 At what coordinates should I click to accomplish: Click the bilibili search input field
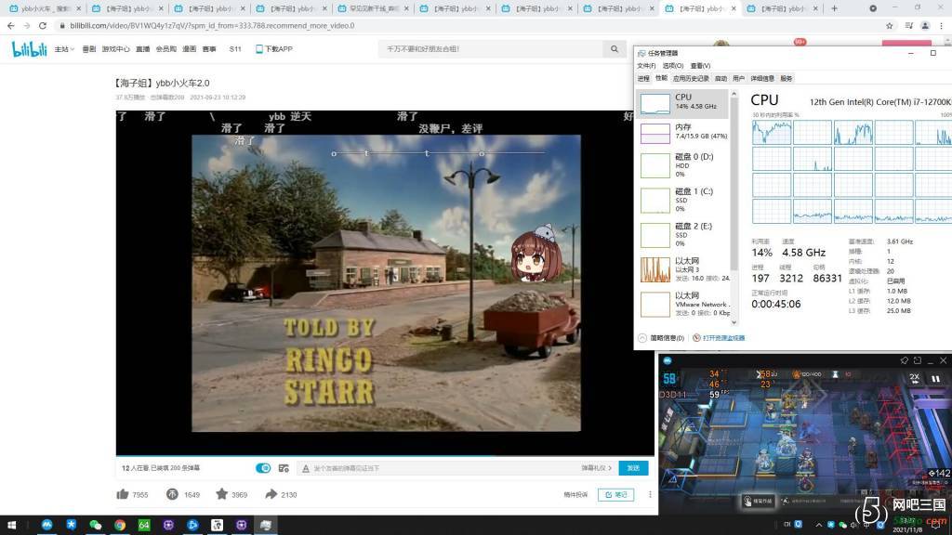tap(492, 49)
